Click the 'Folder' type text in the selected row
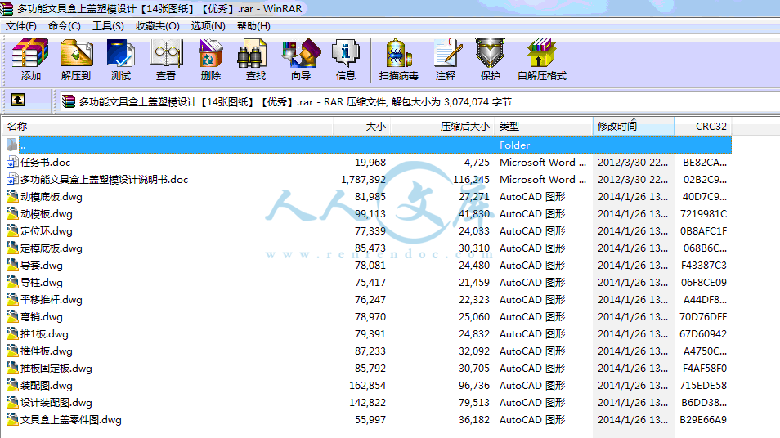The image size is (780, 438). (x=514, y=145)
